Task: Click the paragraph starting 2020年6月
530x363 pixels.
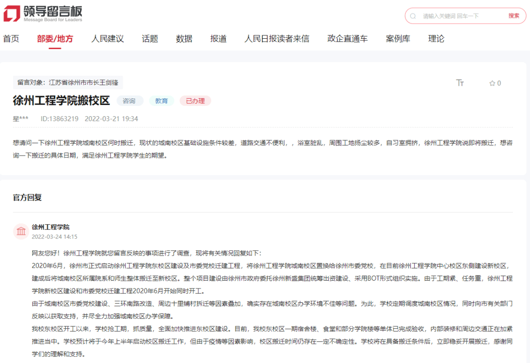Action: (x=272, y=279)
